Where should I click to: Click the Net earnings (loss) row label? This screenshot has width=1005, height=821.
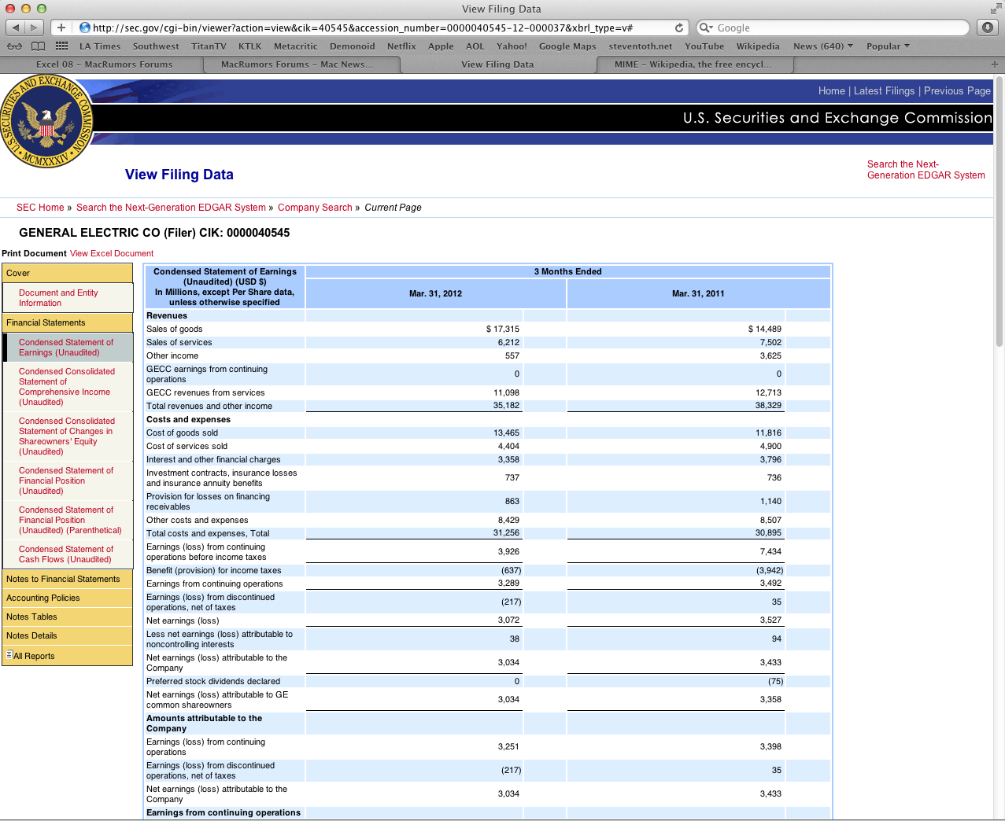[183, 620]
